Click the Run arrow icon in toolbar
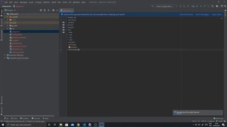The width and height of the screenshot is (227, 127). 177,6
